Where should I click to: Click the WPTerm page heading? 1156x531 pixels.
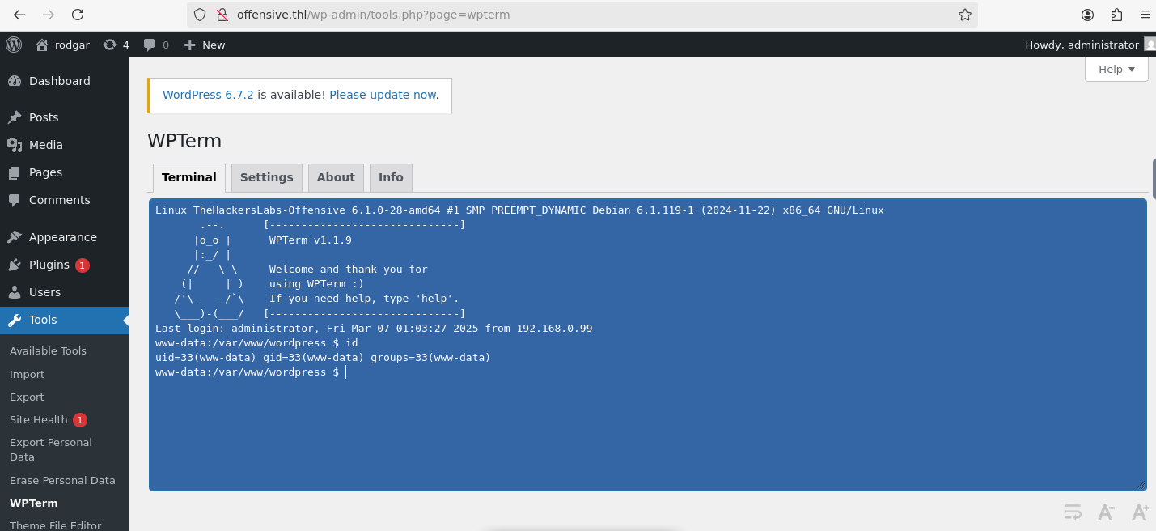pos(184,141)
